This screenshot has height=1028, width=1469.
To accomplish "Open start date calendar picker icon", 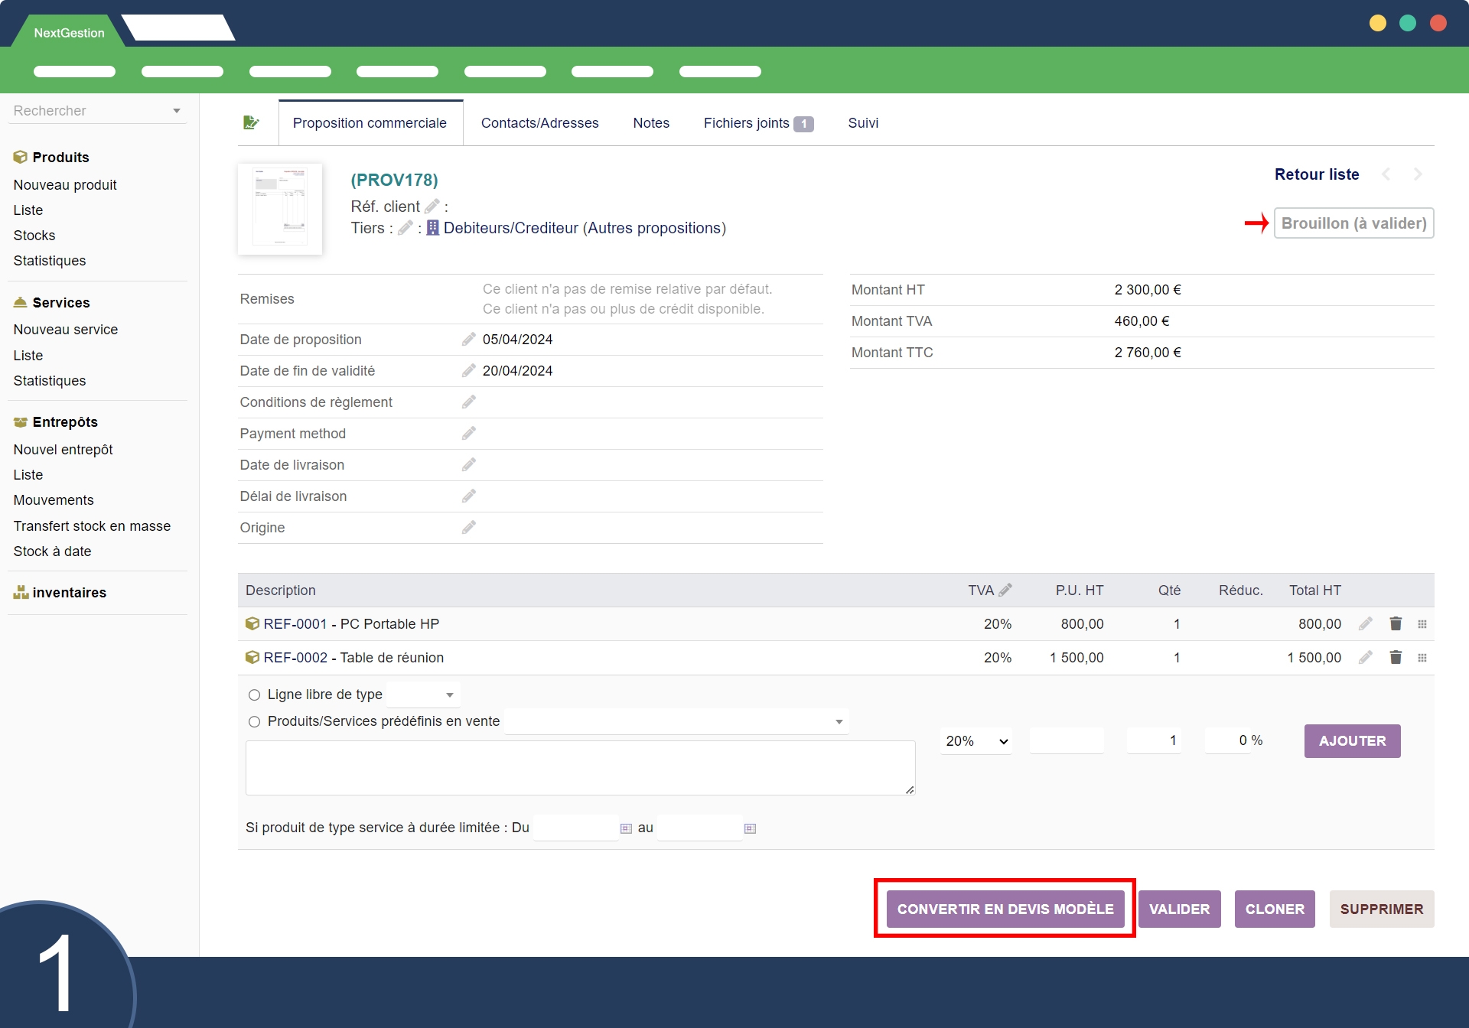I will click(626, 828).
